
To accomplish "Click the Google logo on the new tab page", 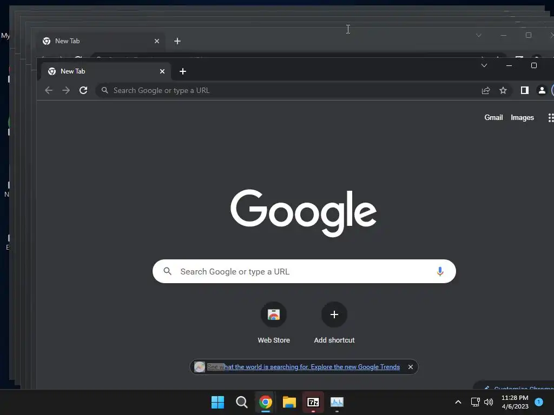I will click(304, 213).
